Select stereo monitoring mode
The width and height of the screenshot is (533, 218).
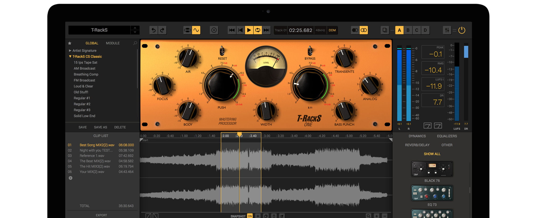[364, 30]
